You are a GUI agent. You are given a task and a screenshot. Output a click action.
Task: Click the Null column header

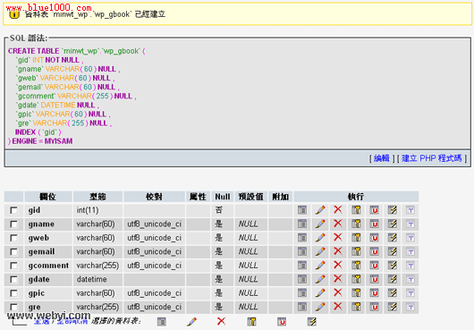coord(223,197)
